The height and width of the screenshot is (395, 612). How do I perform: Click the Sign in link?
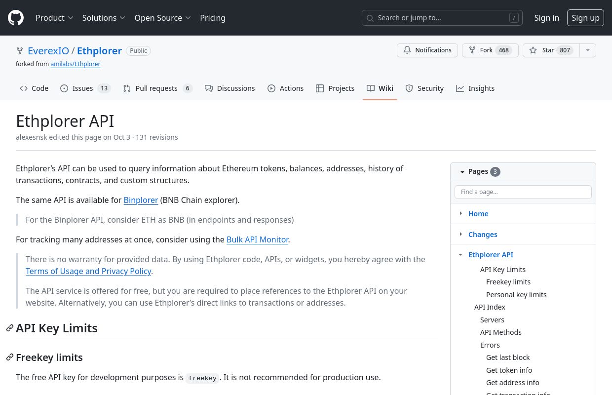point(547,18)
